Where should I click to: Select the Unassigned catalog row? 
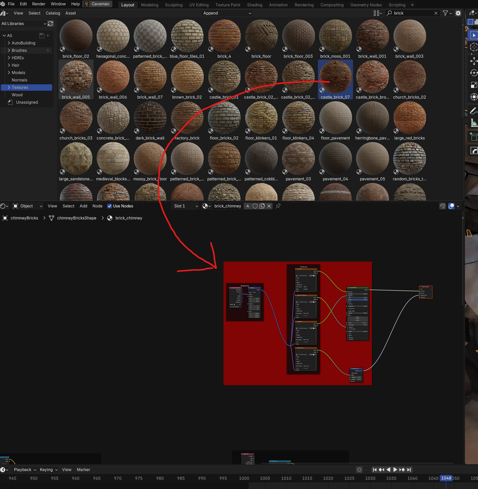pyautogui.click(x=27, y=102)
